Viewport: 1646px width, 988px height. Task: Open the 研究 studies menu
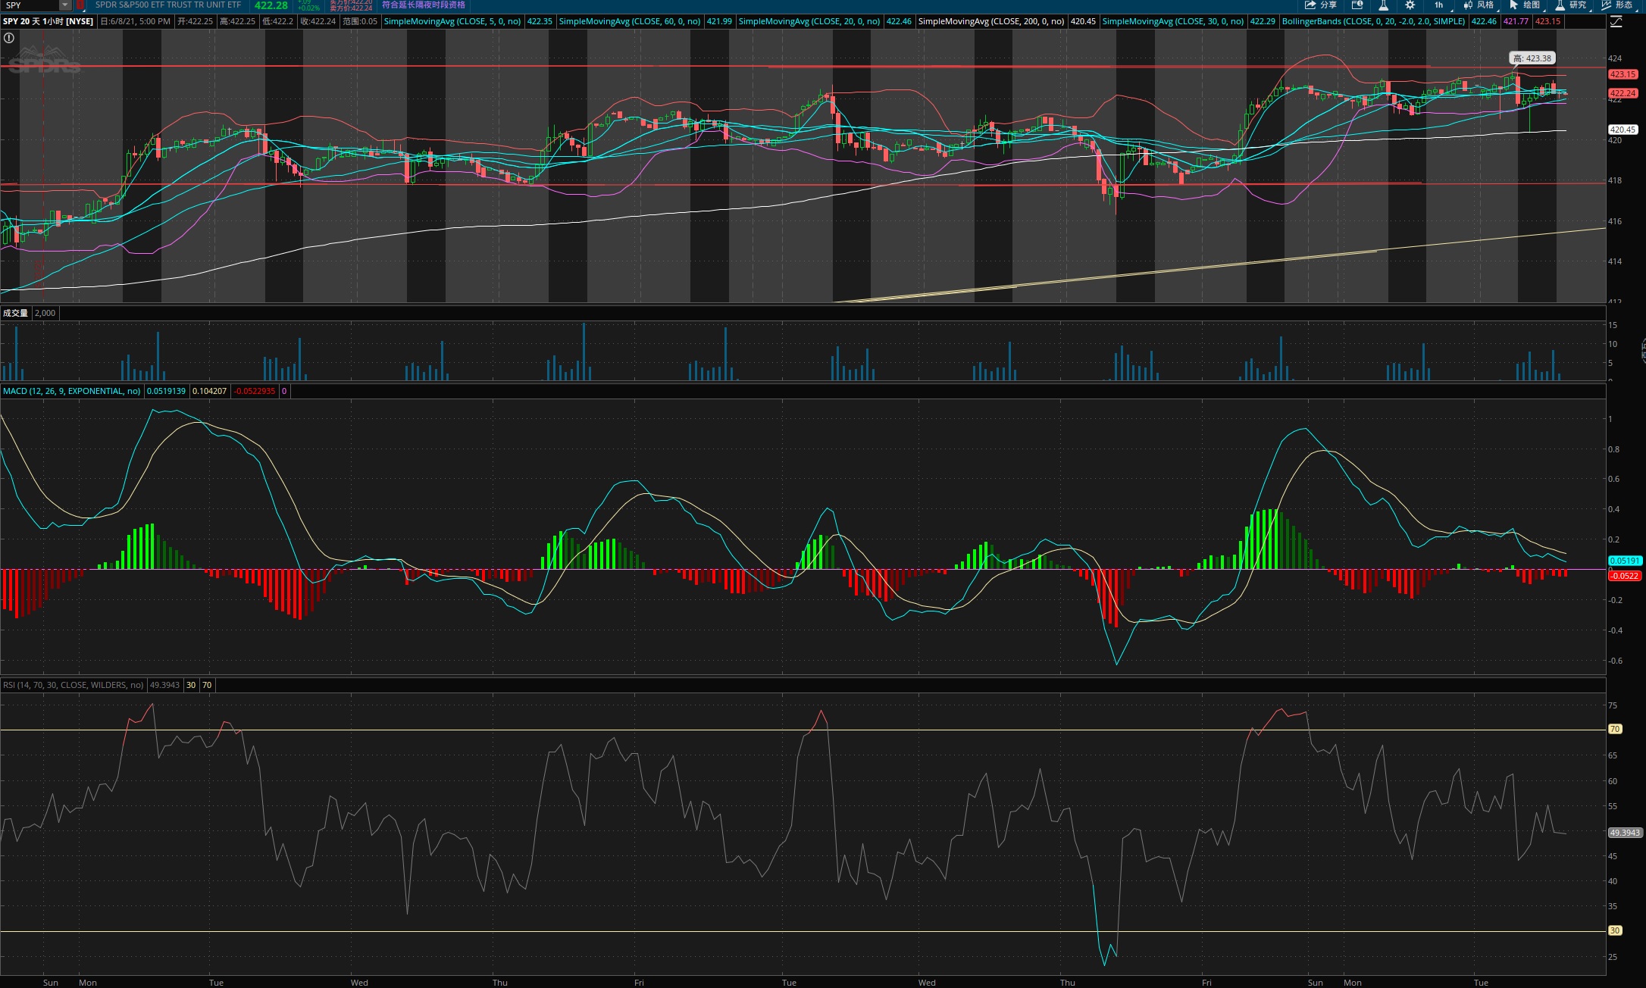click(x=1570, y=5)
